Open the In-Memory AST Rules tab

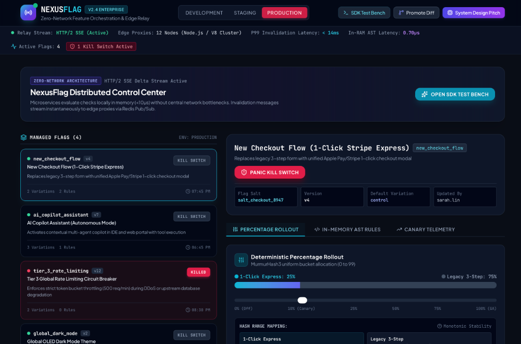(x=347, y=230)
